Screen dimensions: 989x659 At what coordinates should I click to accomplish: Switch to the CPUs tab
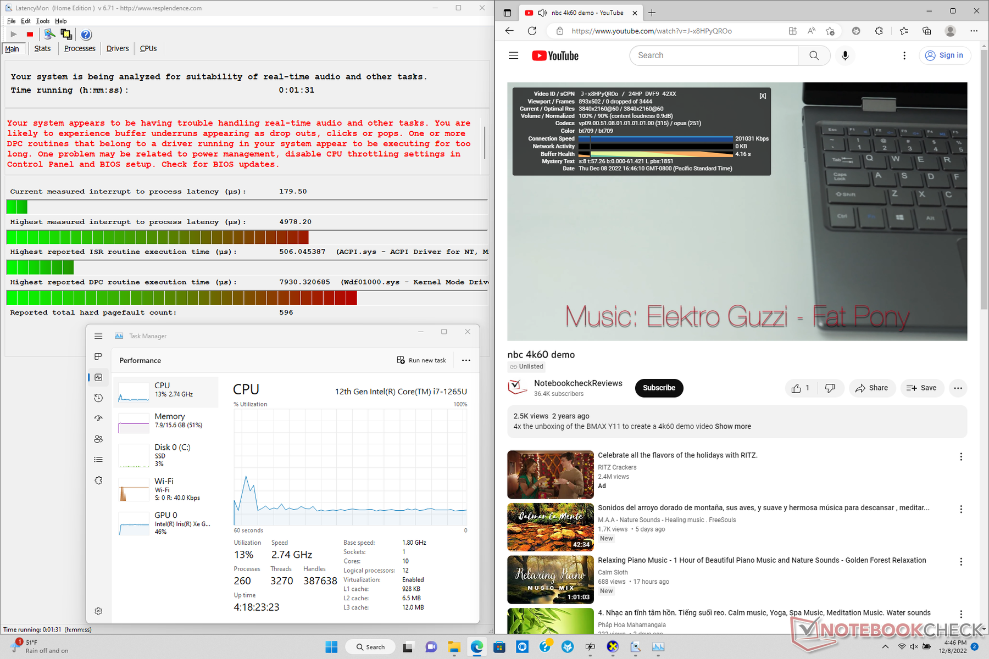(148, 48)
